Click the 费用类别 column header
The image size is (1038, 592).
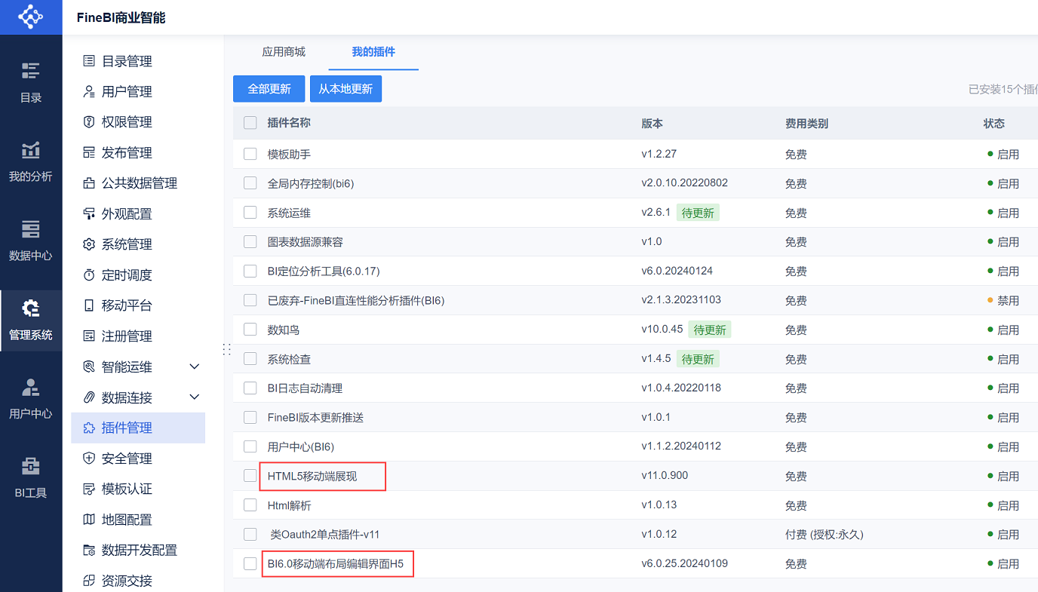806,123
